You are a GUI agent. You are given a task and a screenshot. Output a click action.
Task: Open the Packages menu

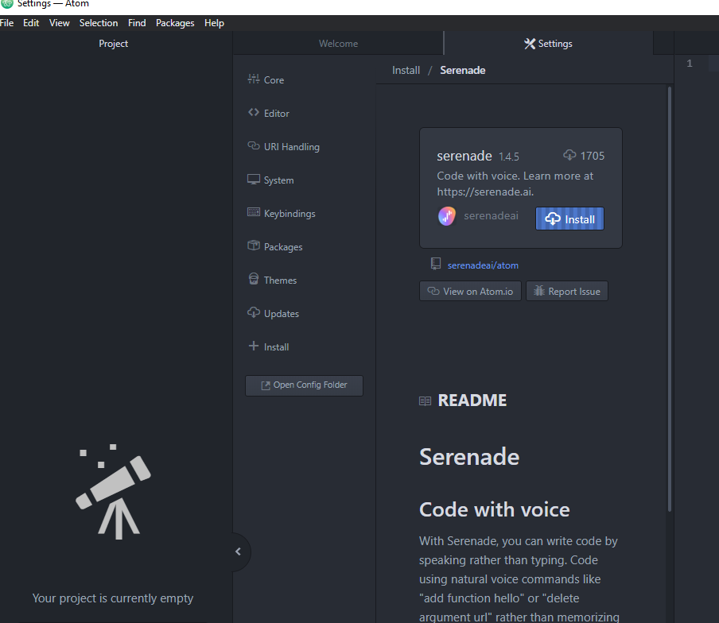175,23
